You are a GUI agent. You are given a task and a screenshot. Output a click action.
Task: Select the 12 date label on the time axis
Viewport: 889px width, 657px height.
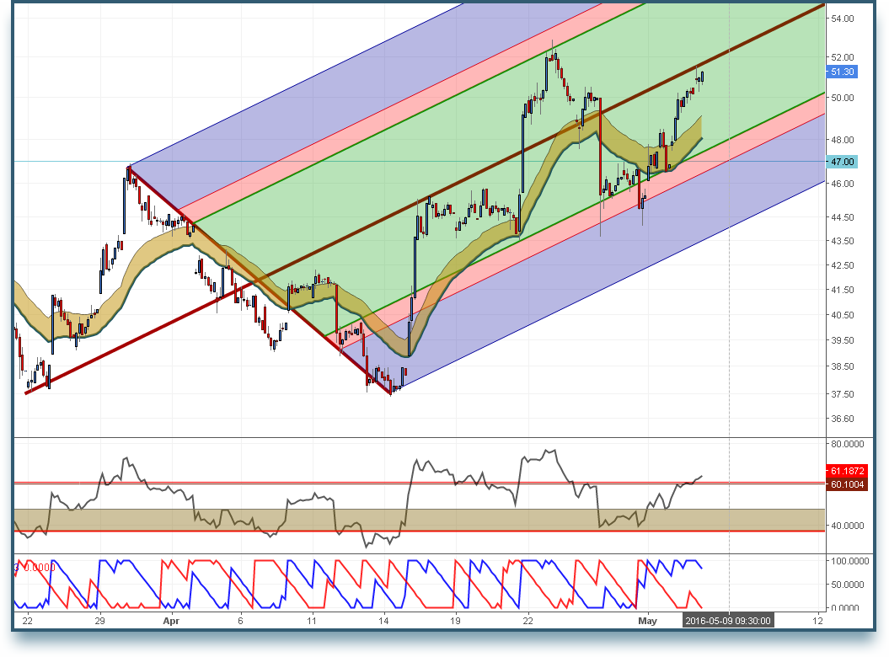click(817, 621)
